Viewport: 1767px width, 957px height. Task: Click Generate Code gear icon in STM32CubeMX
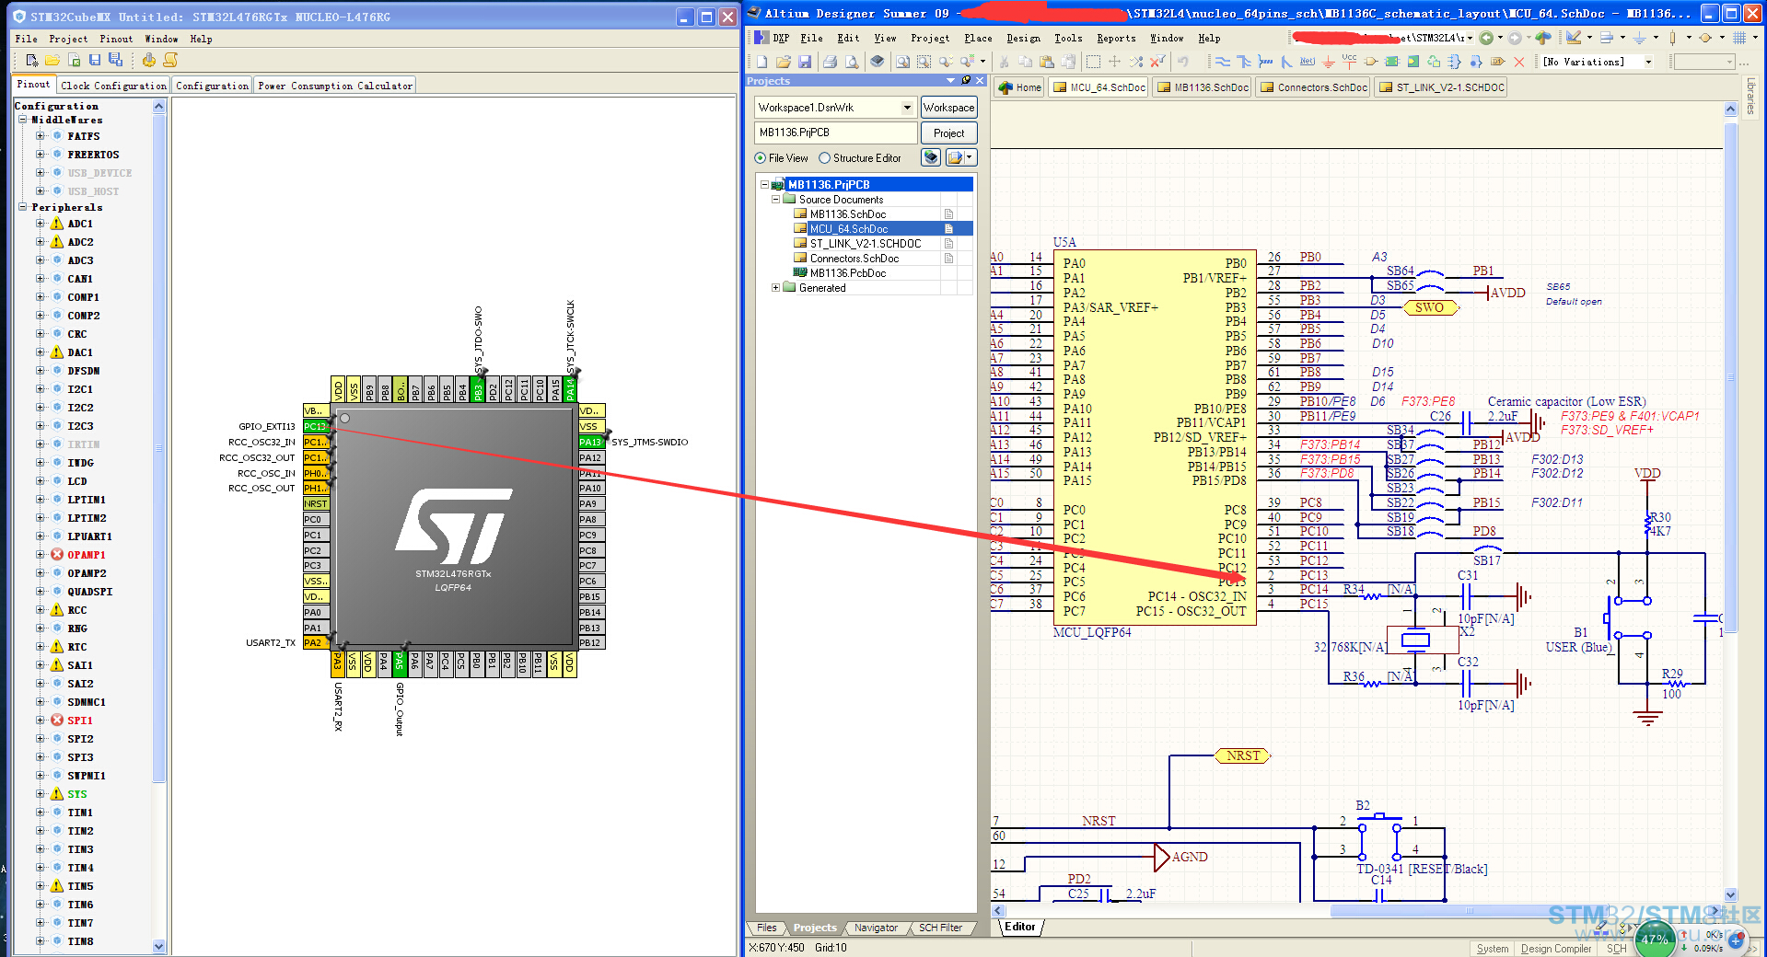coord(148,61)
